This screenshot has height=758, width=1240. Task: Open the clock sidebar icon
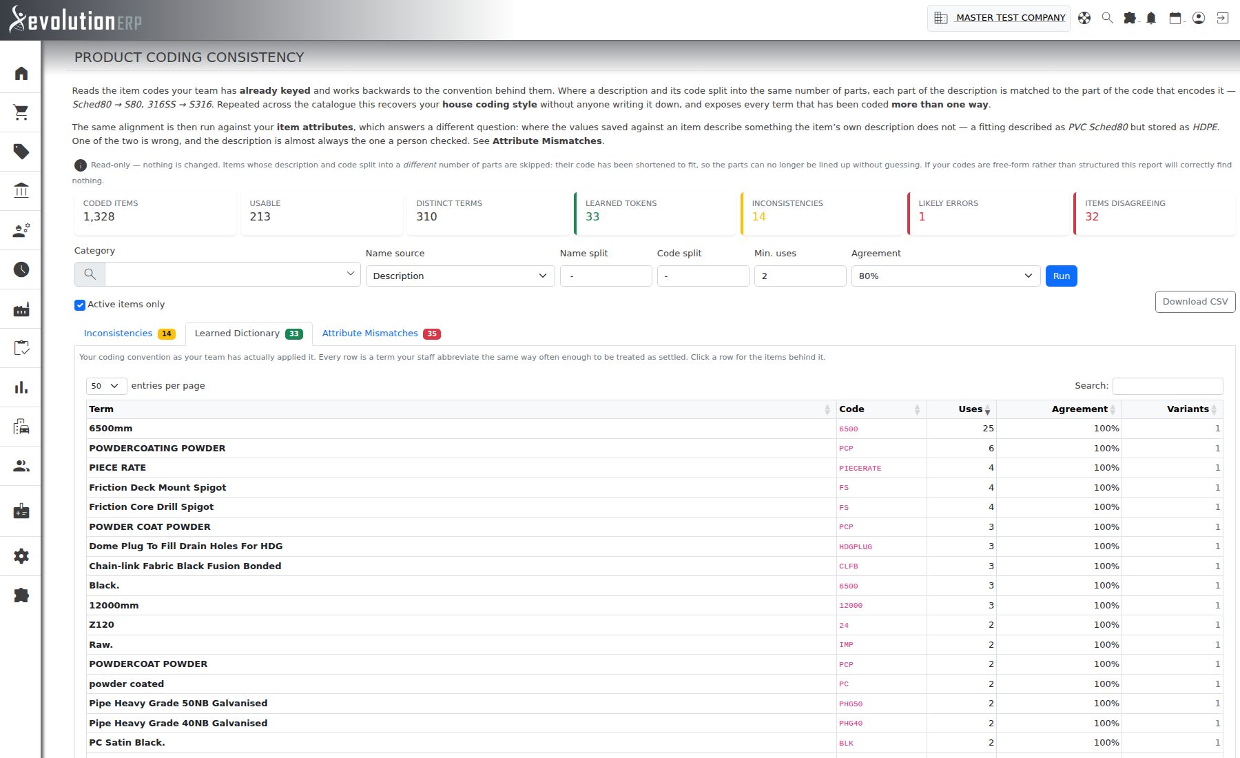[21, 269]
